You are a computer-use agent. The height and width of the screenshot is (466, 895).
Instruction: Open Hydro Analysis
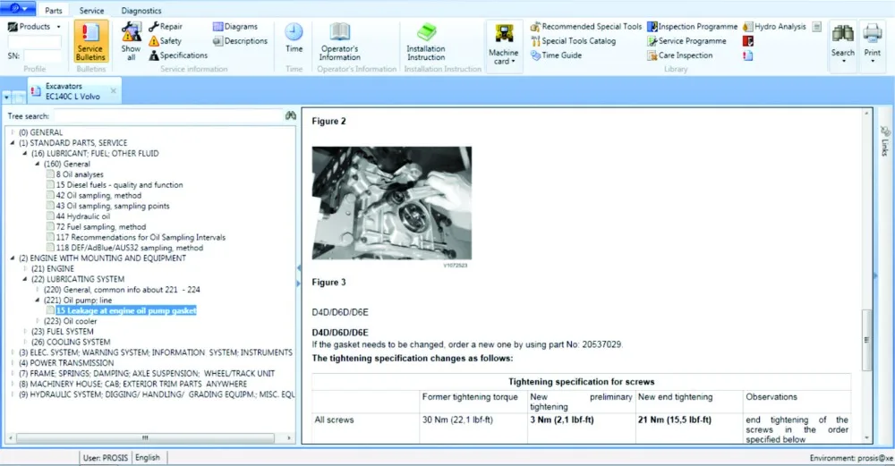click(x=774, y=26)
